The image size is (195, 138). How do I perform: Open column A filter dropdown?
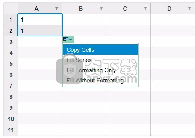click(57, 8)
